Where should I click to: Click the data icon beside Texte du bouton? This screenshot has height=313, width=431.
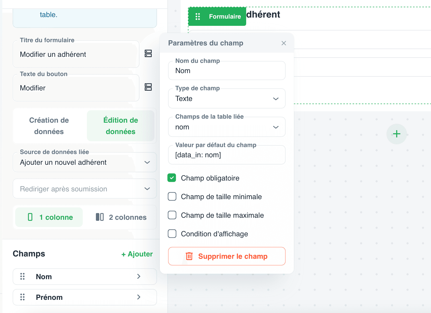(x=148, y=87)
